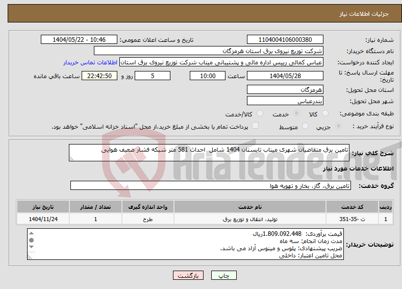Click the واحد اندازه گیری column header
This screenshot has width=402, height=289.
pyautogui.click(x=147, y=207)
